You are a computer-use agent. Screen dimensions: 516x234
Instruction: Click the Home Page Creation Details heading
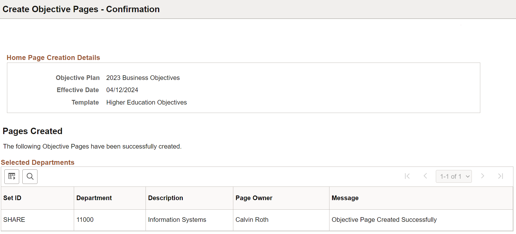click(53, 58)
